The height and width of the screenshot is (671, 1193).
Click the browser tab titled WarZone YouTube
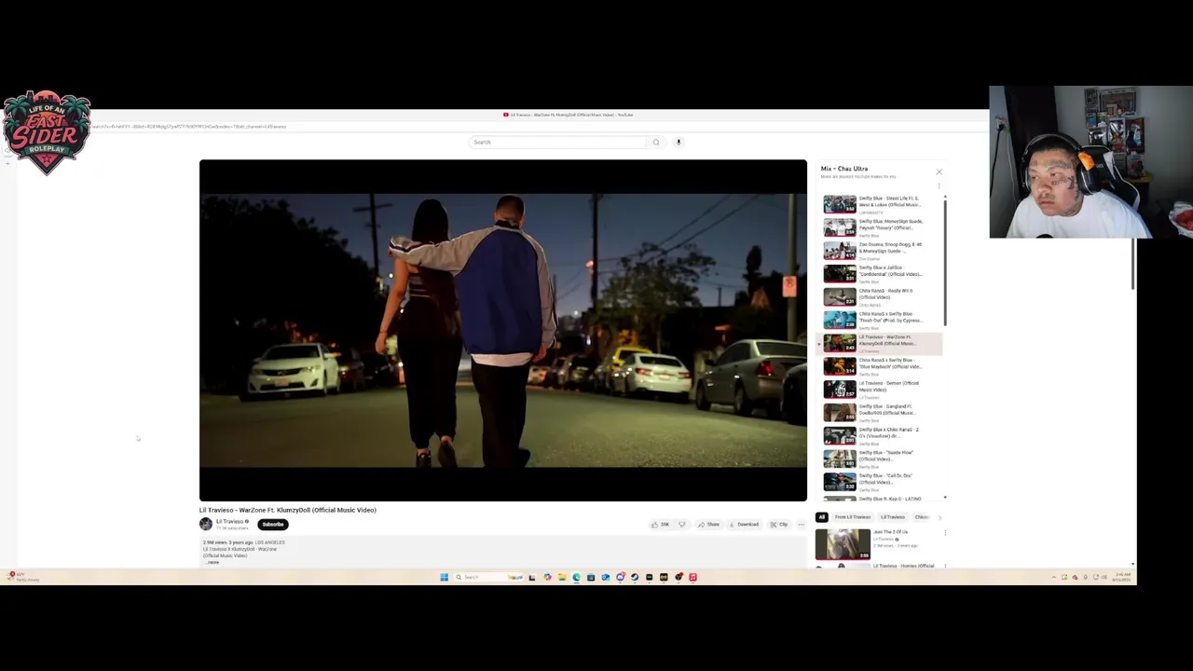point(569,115)
